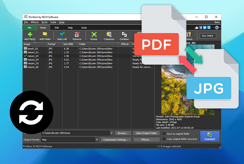Viewport: 244px width, 164px height.
Task: Collapse the ribbon with the up chevron
Action: point(213,28)
